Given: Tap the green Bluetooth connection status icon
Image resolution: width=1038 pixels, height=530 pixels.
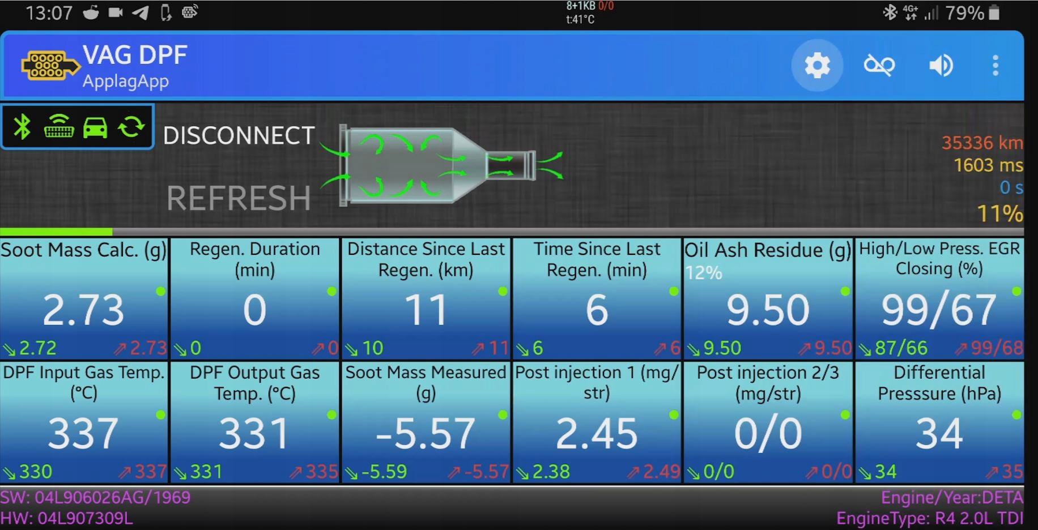Looking at the screenshot, I should click(22, 127).
